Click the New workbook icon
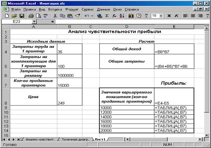The height and width of the screenshot is (148, 211). pos(7,16)
